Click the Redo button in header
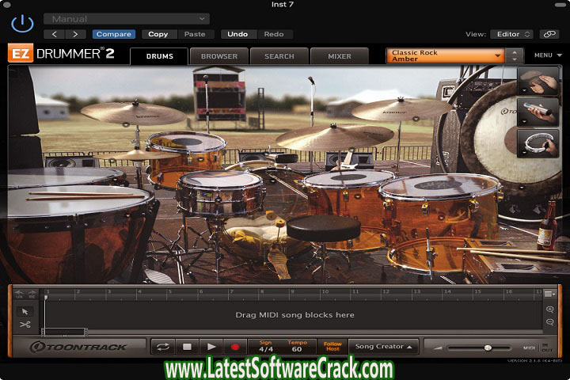 pyautogui.click(x=274, y=34)
